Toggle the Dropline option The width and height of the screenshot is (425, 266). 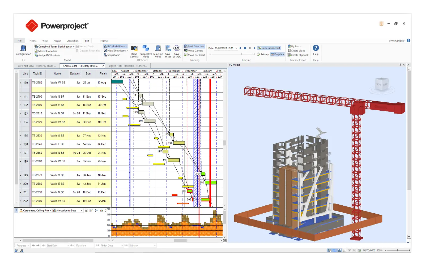tap(277, 54)
